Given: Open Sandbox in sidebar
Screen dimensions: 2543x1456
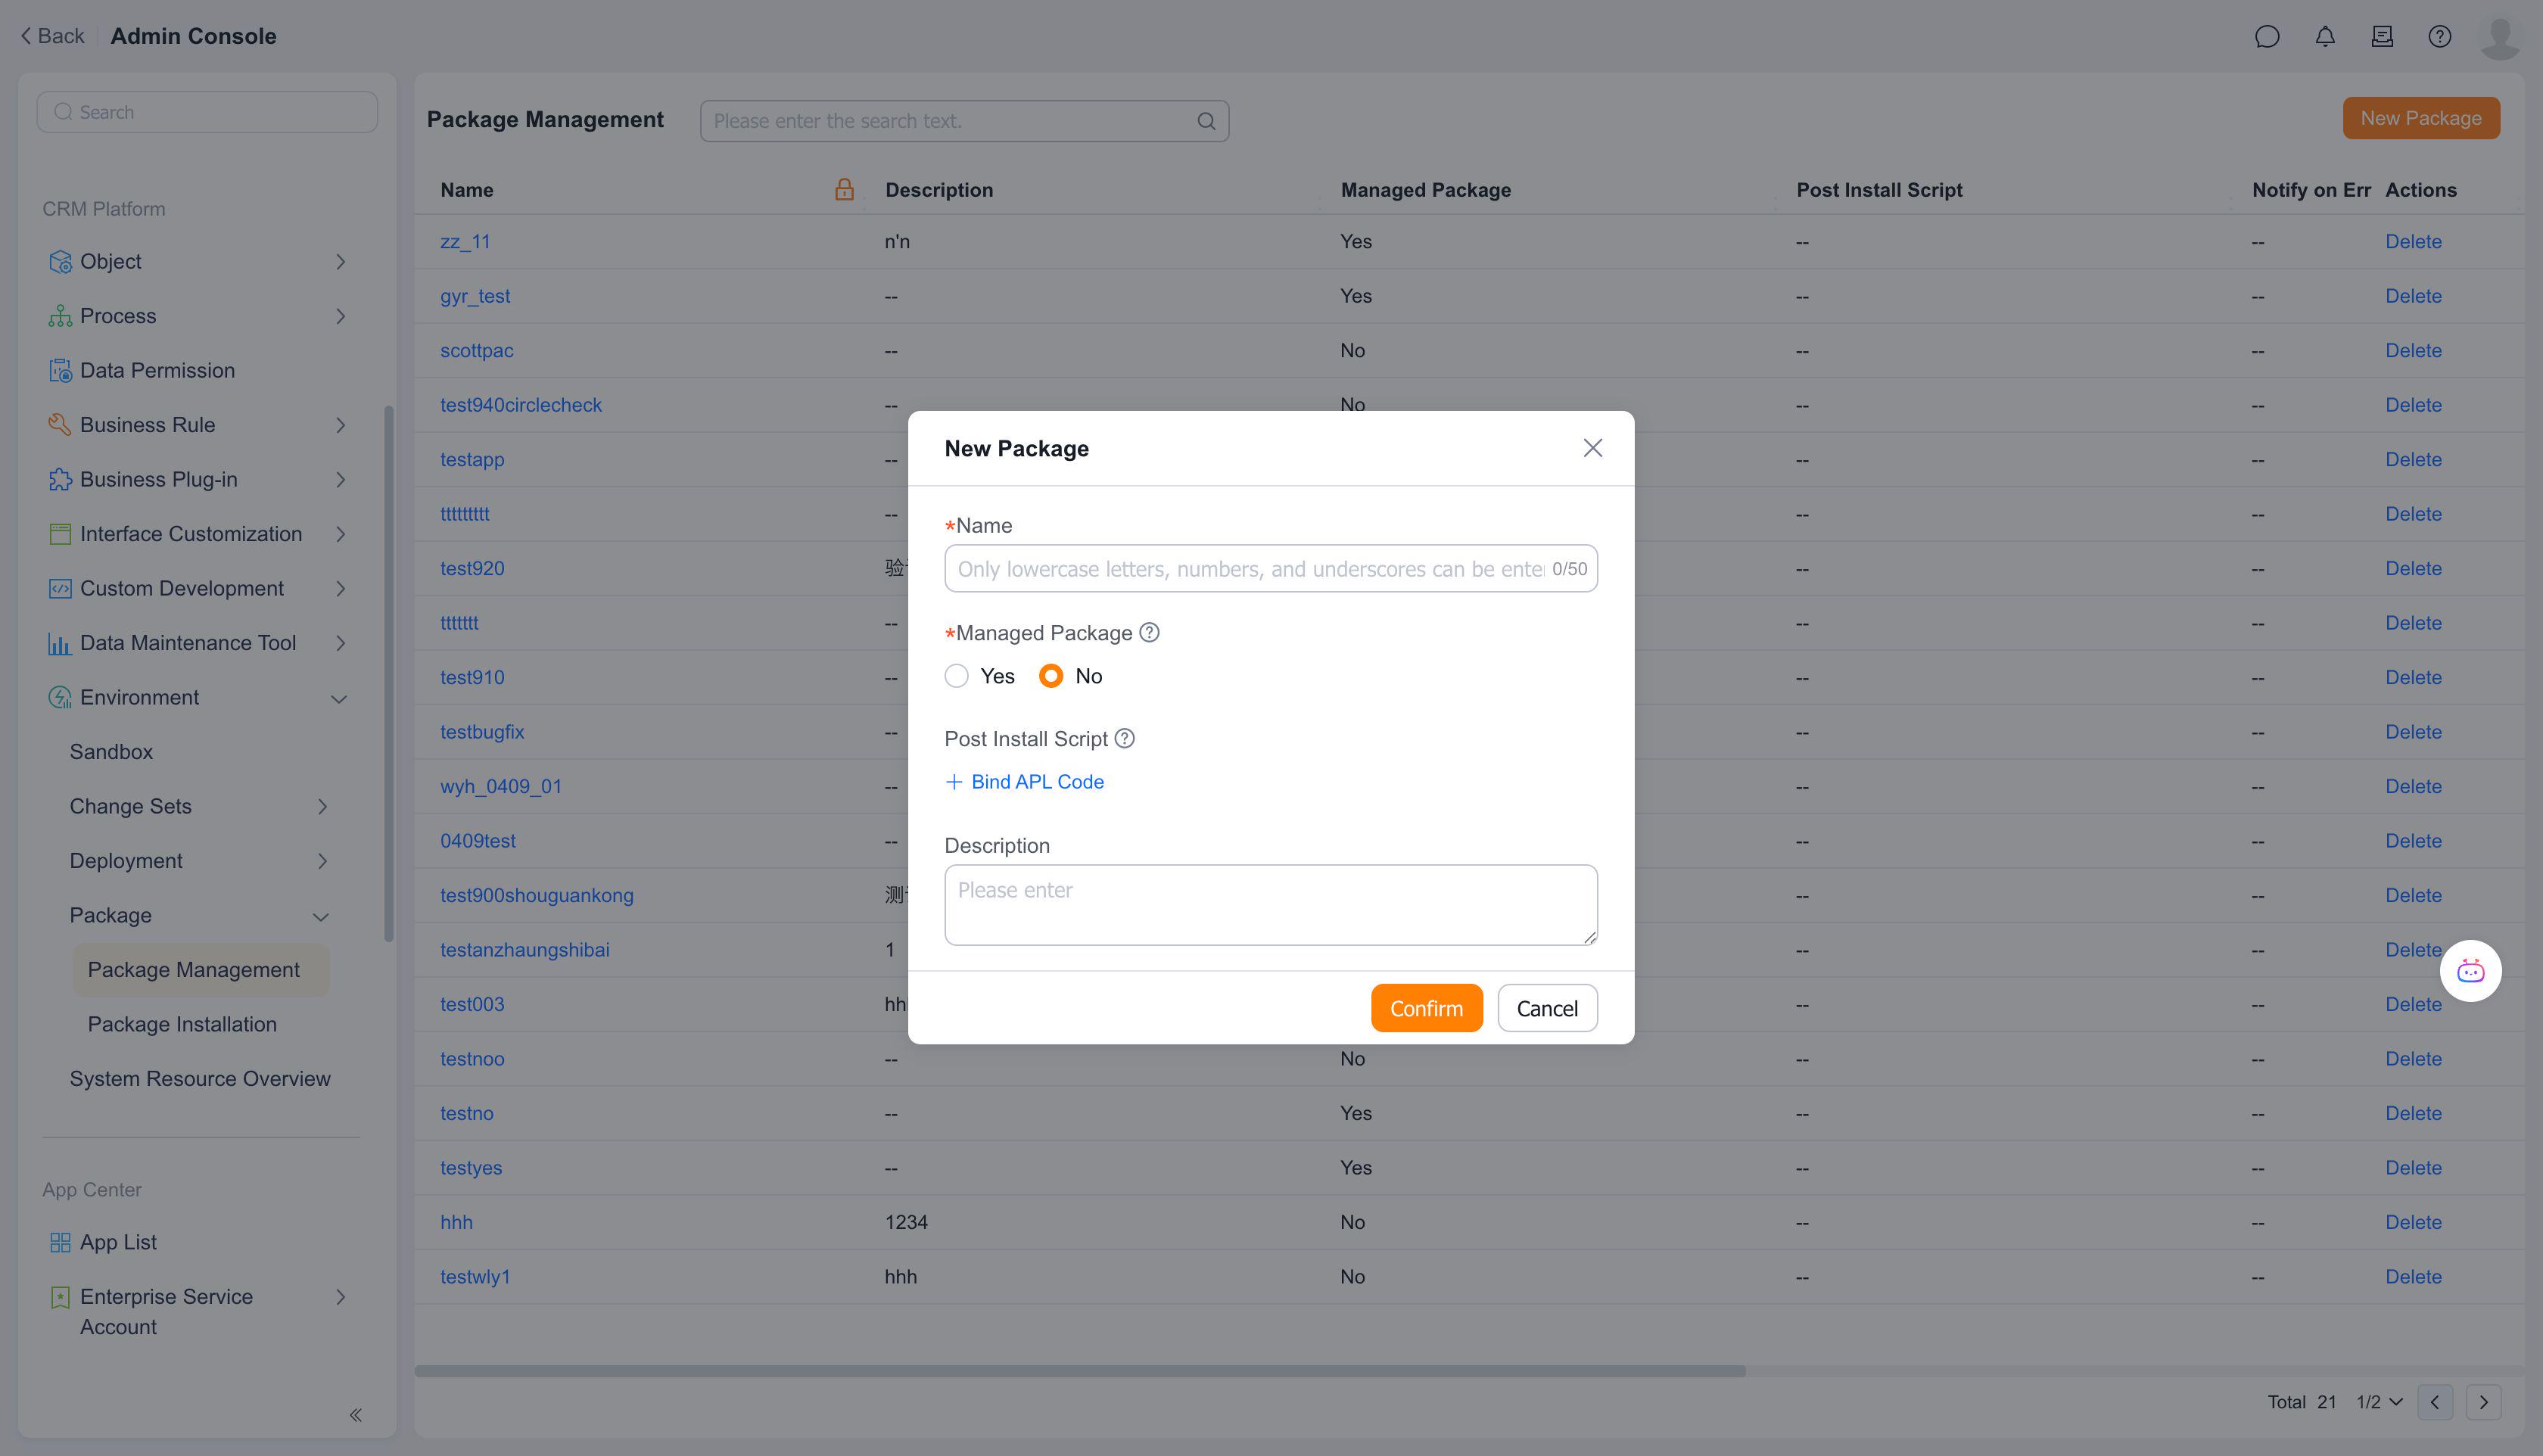Looking at the screenshot, I should pyautogui.click(x=111, y=751).
